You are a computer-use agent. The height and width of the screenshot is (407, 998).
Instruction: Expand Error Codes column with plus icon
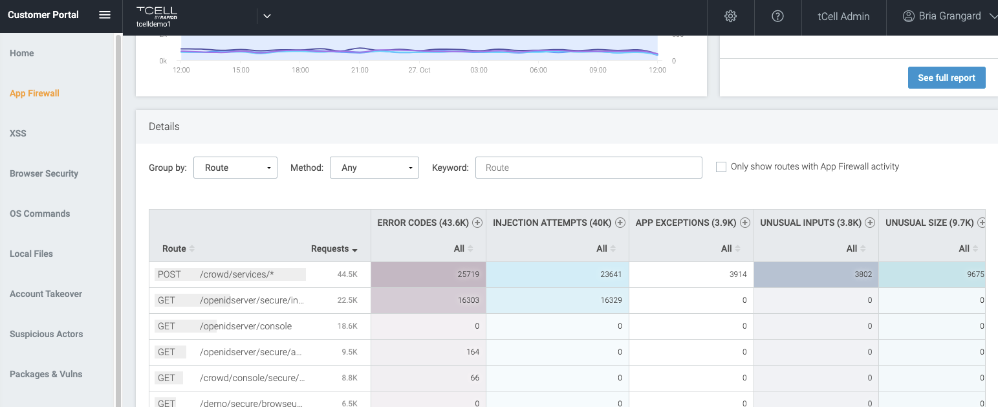pyautogui.click(x=477, y=223)
